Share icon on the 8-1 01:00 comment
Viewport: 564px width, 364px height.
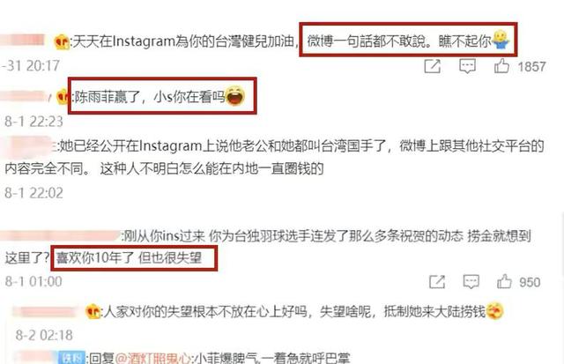(x=437, y=282)
